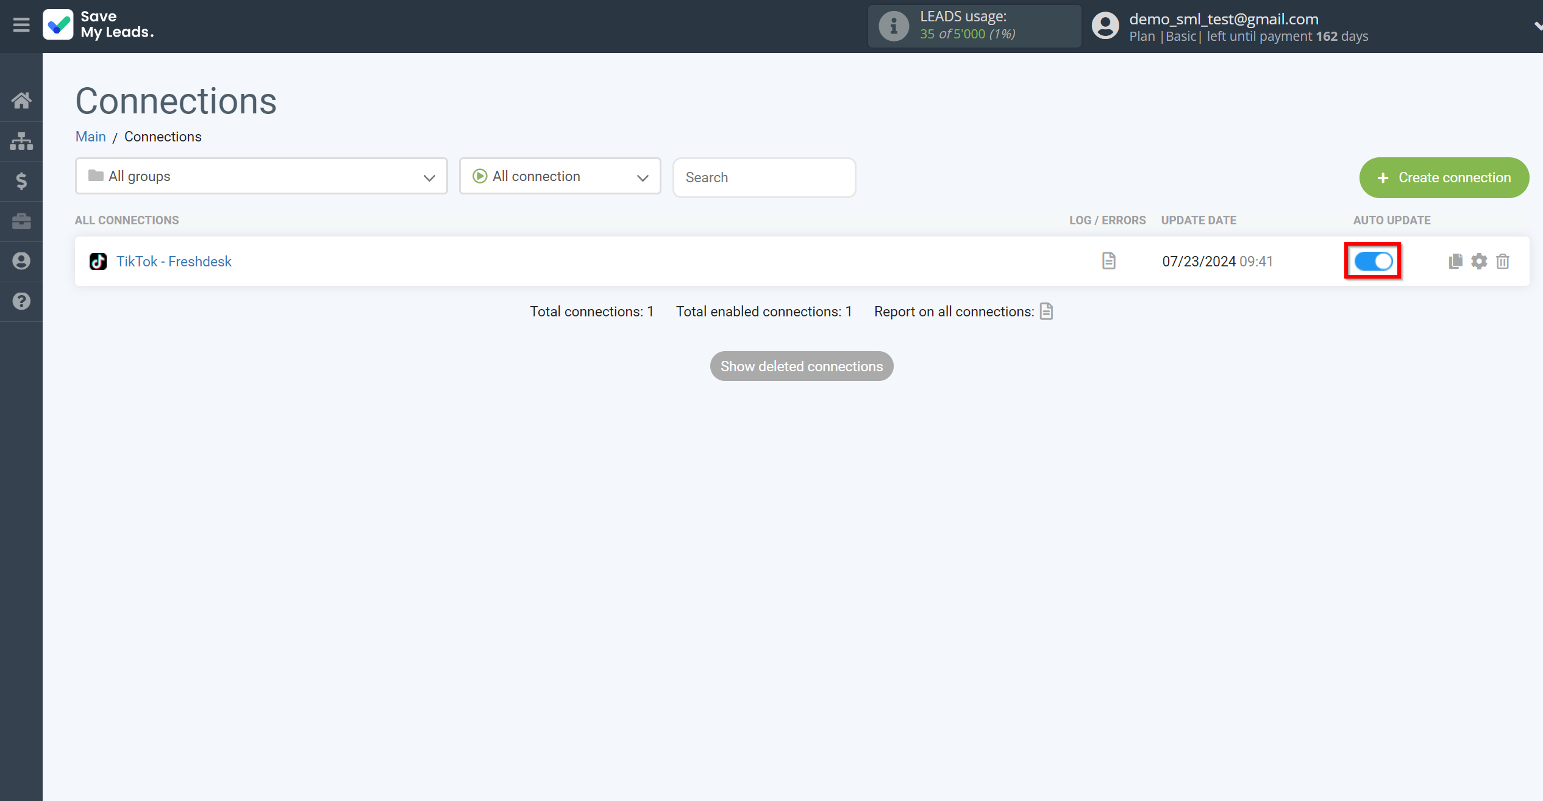1543x801 pixels.
Task: Open the log/errors document icon
Action: coord(1108,262)
